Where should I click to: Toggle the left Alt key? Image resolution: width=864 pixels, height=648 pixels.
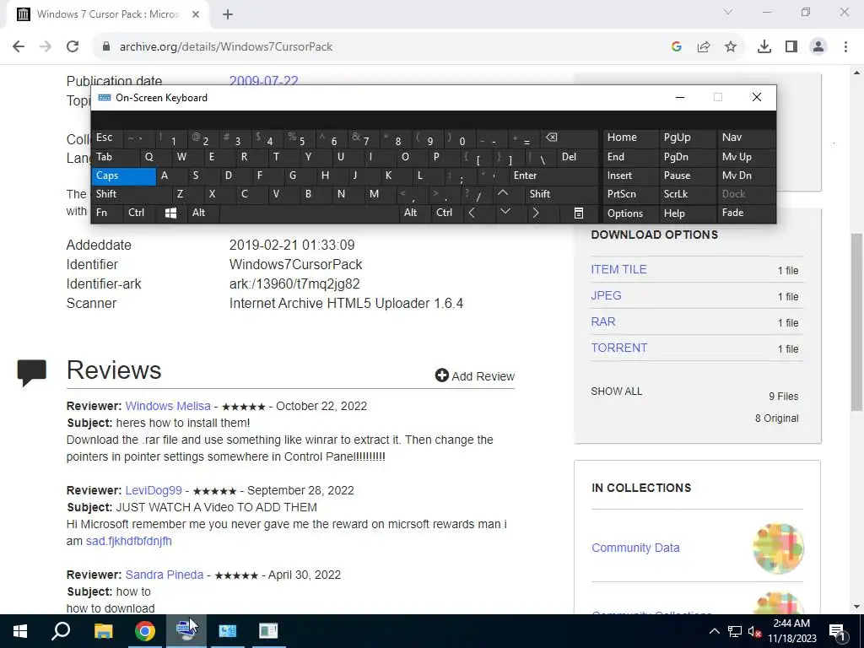pyautogui.click(x=203, y=213)
